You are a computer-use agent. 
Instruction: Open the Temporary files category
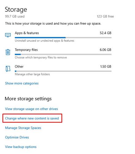point(58,53)
